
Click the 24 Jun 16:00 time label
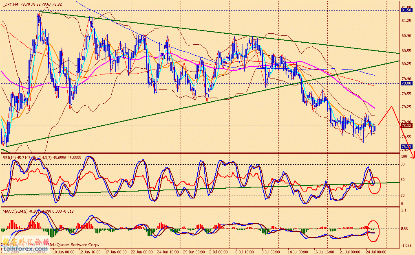pos(168,252)
